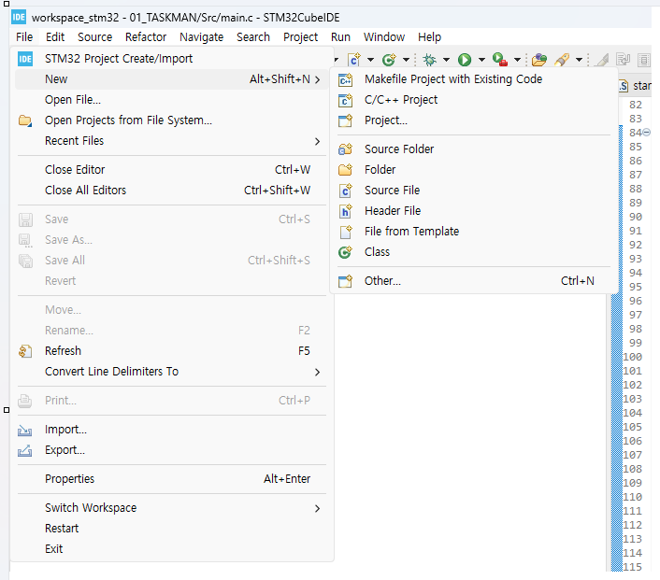Choose Close All Editors
Image resolution: width=660 pixels, height=580 pixels.
click(x=171, y=191)
